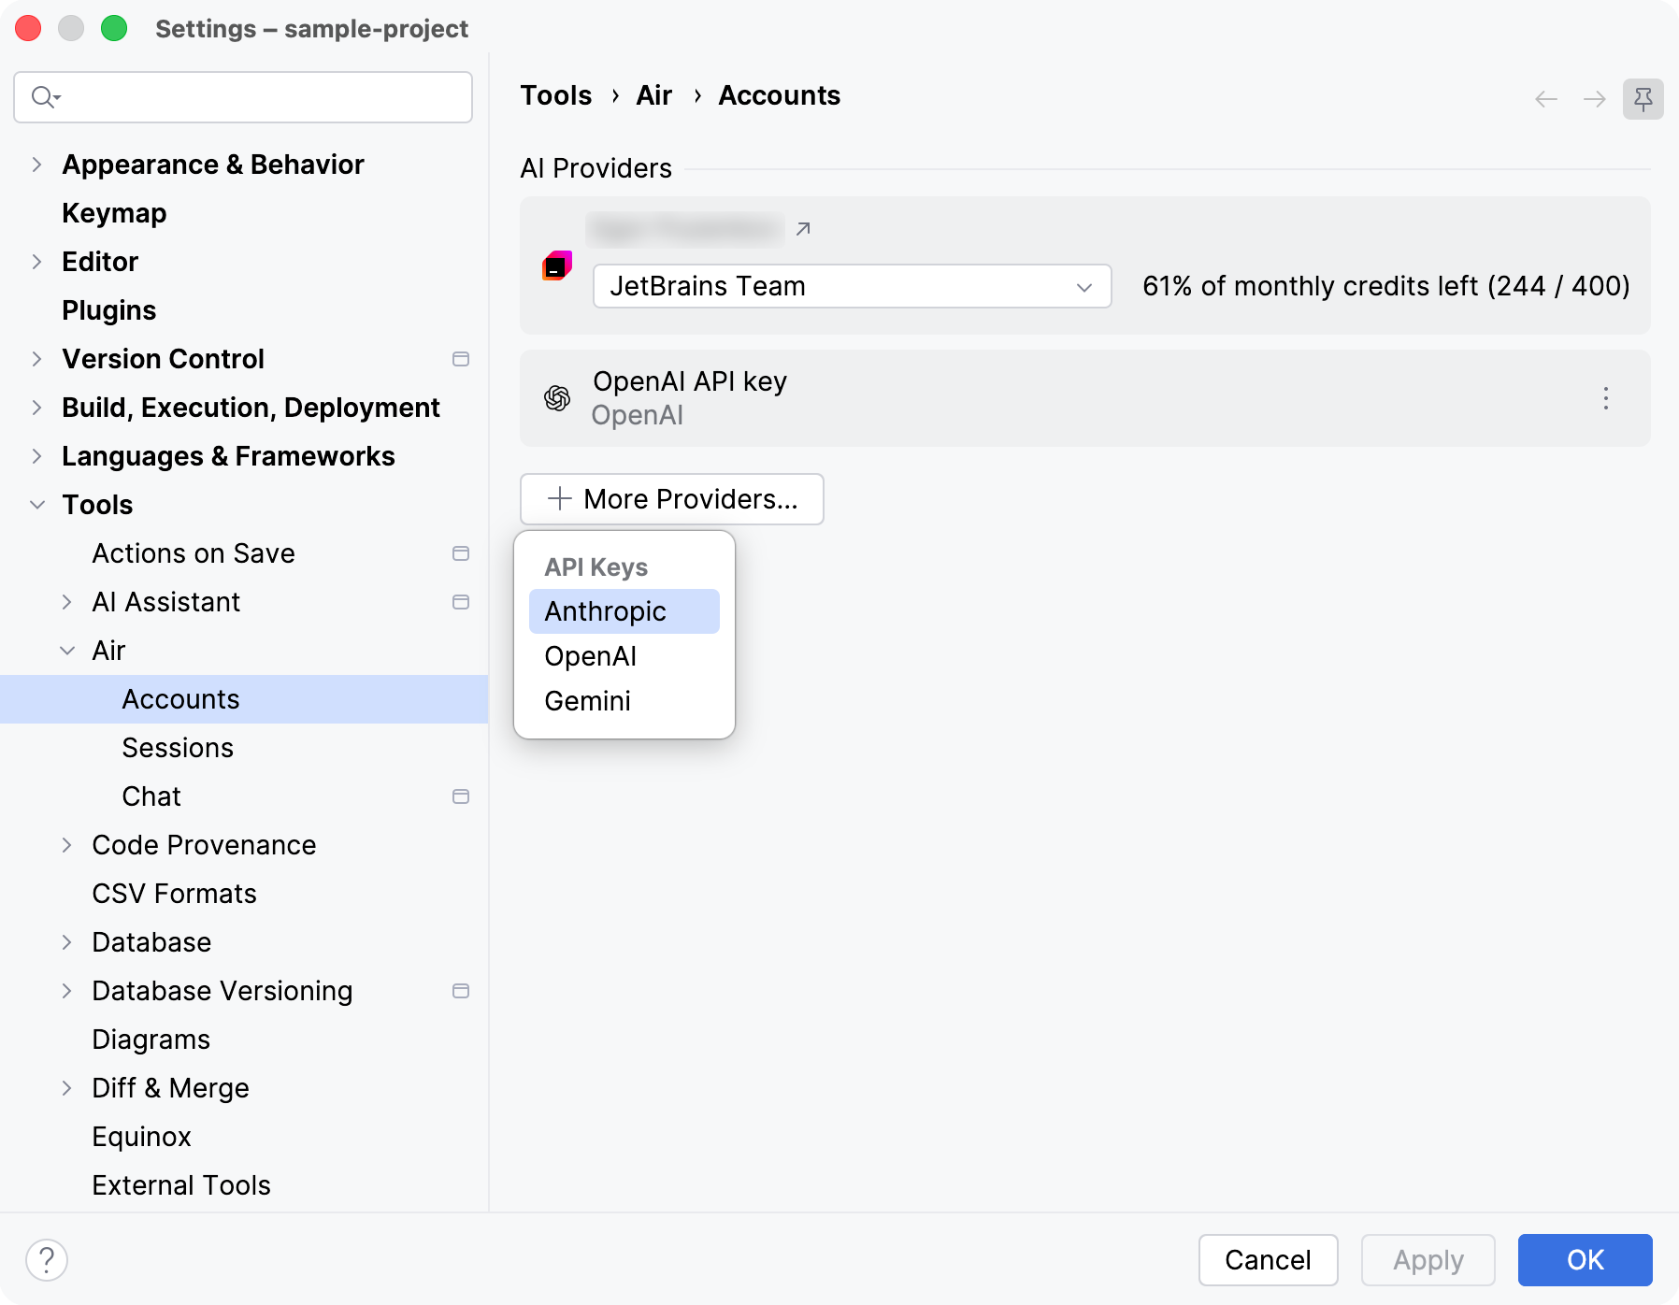Click the OK button
This screenshot has height=1305, width=1679.
pos(1586,1260)
